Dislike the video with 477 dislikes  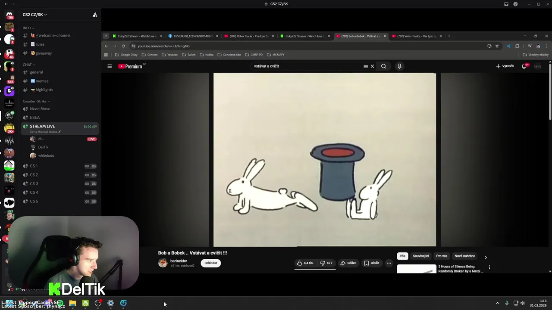click(x=326, y=263)
